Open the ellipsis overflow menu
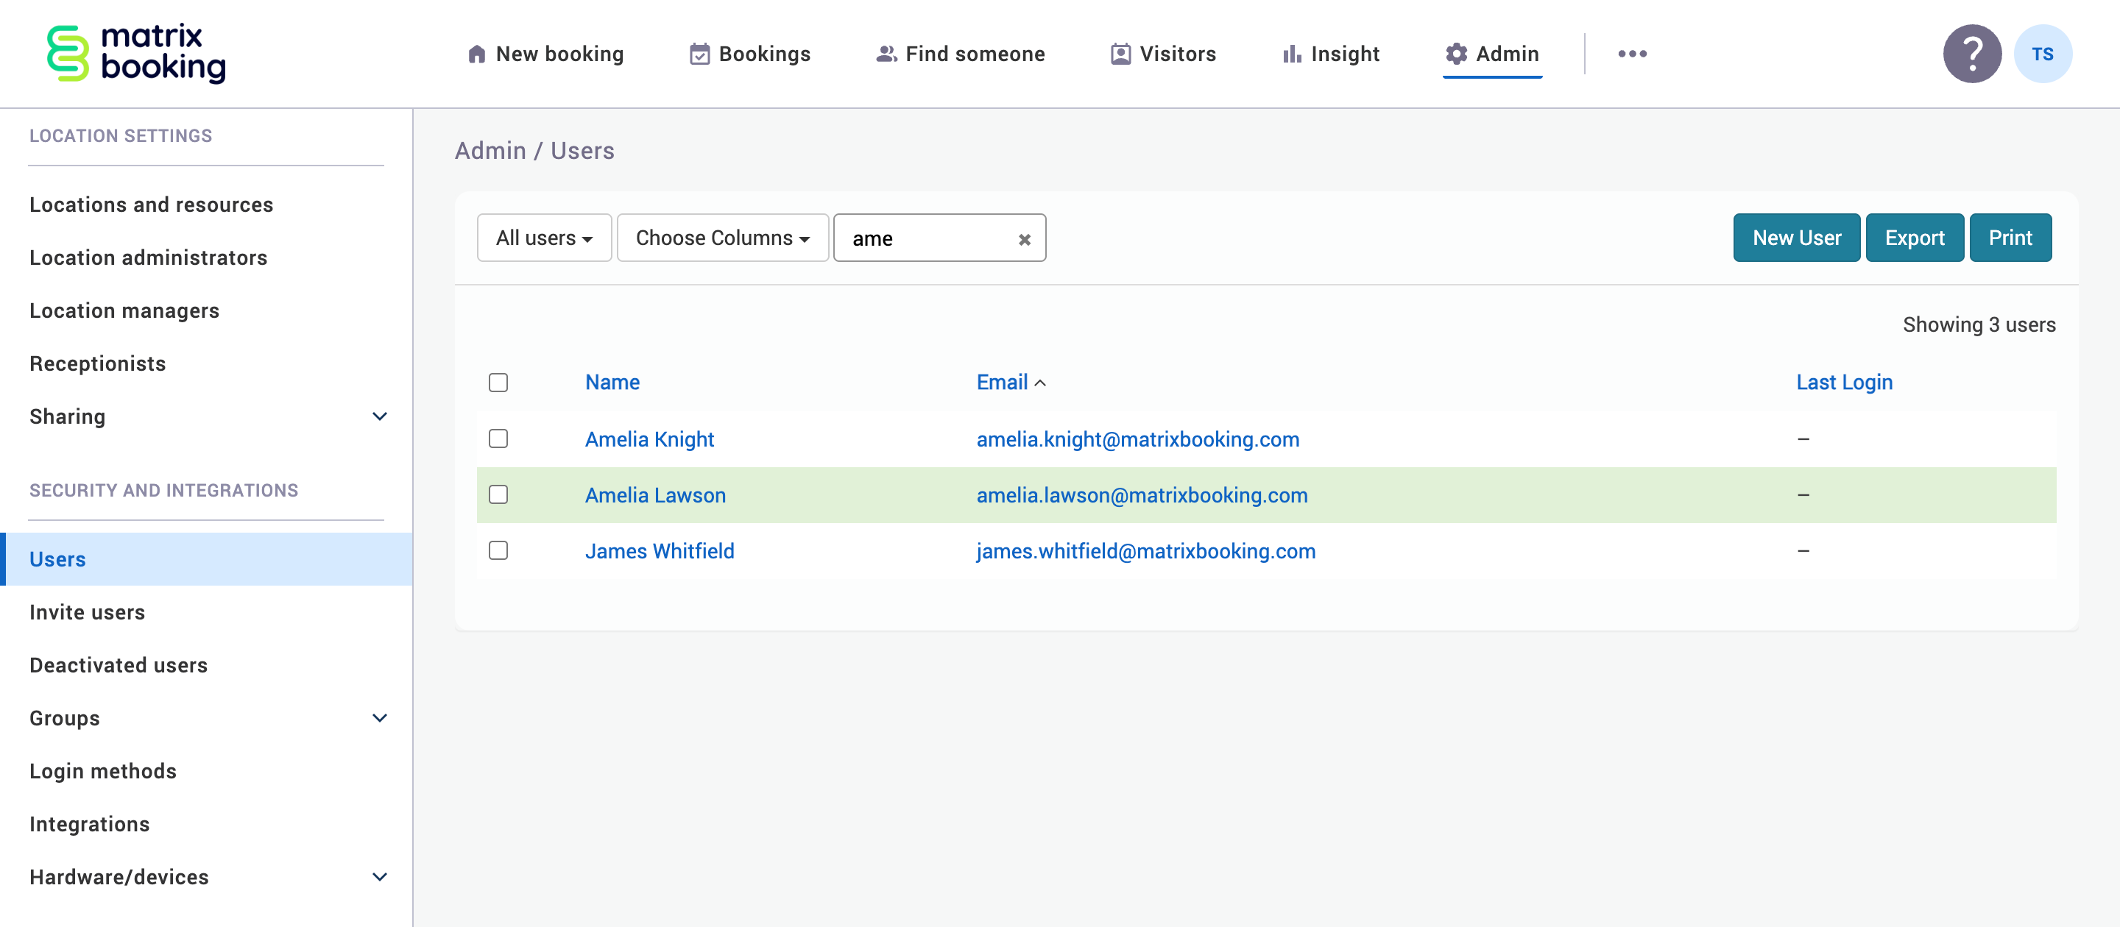 click(x=1632, y=53)
